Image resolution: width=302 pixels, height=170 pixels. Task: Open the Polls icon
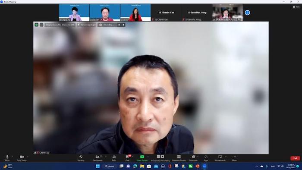pyautogui.click(x=114, y=158)
